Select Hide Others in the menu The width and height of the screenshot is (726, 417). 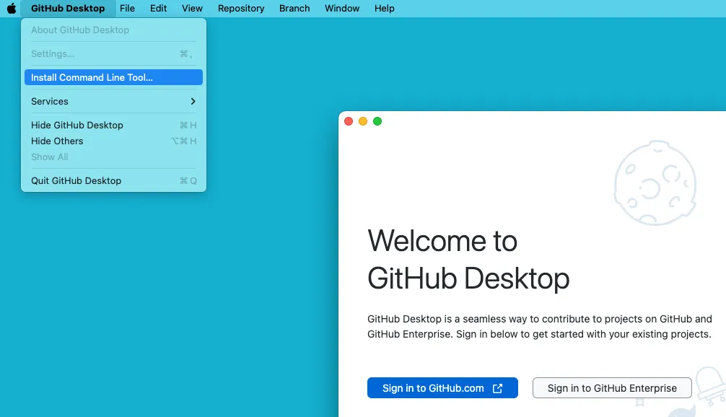coord(57,141)
